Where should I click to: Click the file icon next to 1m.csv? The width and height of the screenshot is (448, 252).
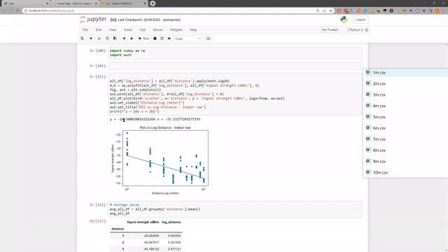point(368,72)
